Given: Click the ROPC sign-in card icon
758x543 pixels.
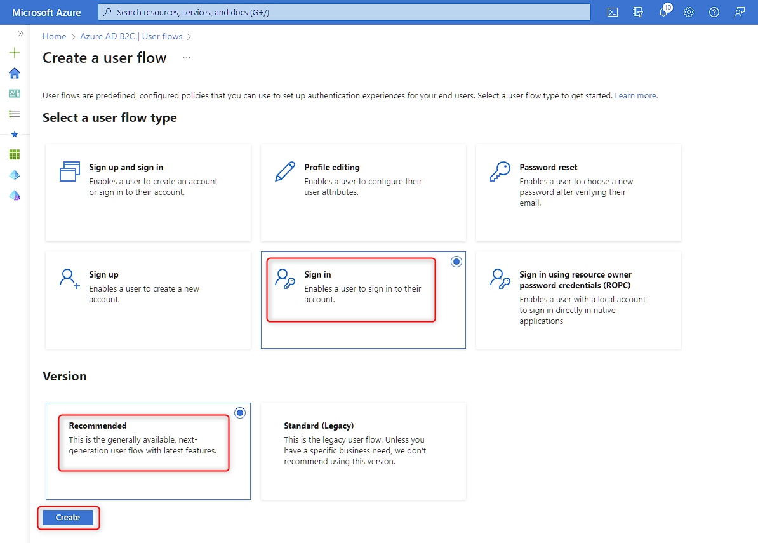Looking at the screenshot, I should click(500, 279).
